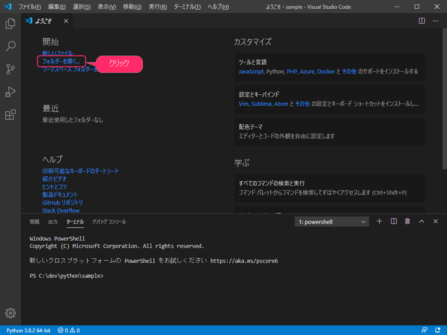Click the Docker support link
Image resolution: width=447 pixels, height=335 pixels.
click(326, 72)
